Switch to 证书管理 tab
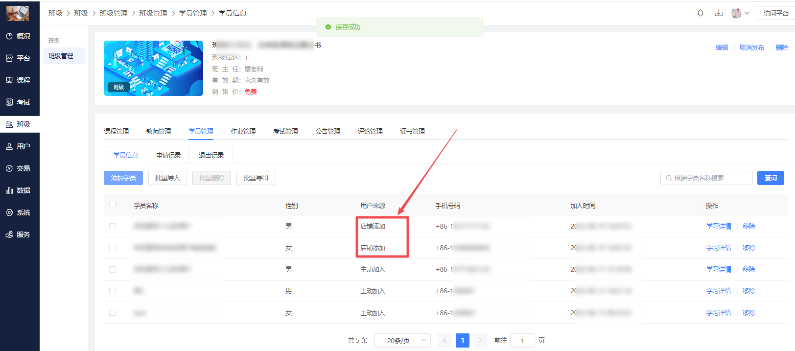Viewport: 795px width, 351px height. coord(412,131)
